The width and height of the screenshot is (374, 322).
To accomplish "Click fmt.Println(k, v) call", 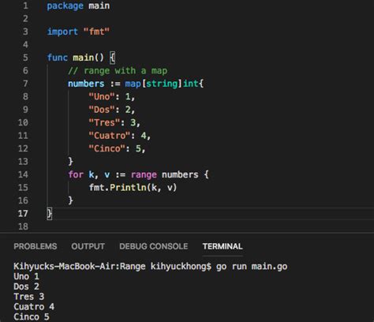I will (133, 188).
